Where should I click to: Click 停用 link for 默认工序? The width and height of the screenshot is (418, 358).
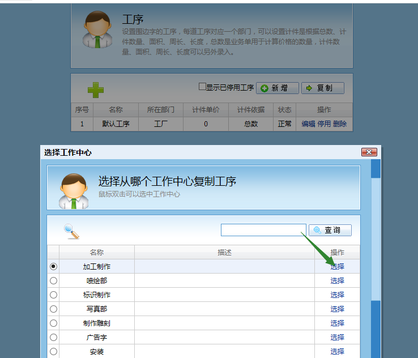pyautogui.click(x=324, y=124)
